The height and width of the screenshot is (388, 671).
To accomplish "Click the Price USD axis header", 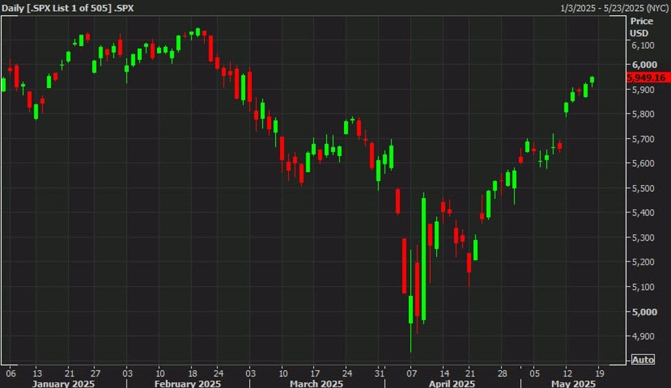I will [640, 27].
